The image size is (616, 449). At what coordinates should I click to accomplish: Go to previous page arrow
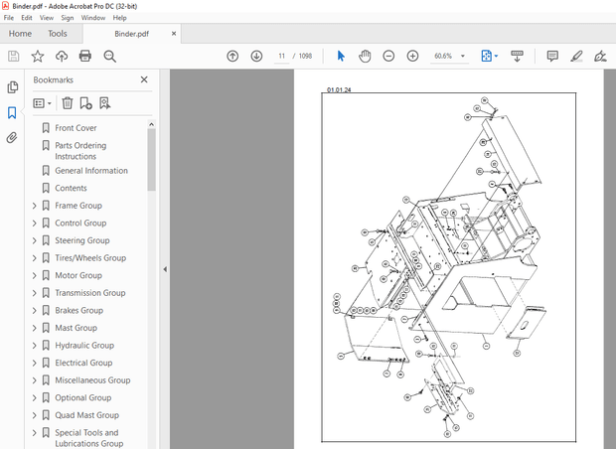click(232, 57)
